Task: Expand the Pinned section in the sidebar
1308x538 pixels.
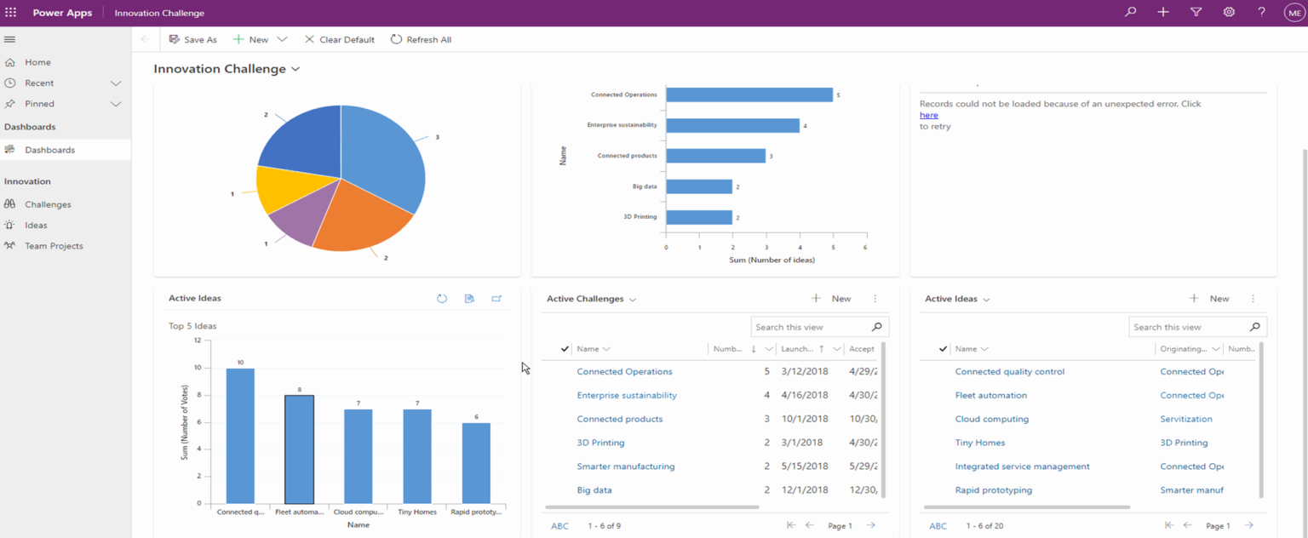Action: pos(115,103)
